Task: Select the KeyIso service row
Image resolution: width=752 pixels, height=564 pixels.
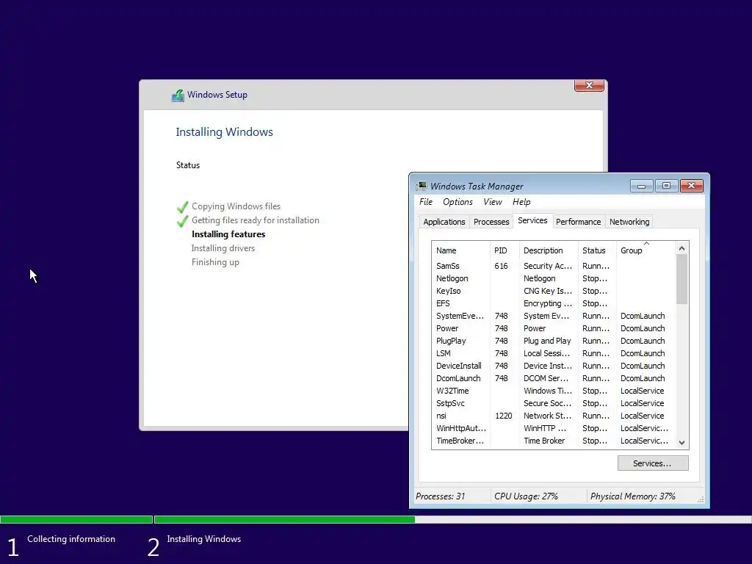Action: pyautogui.click(x=553, y=291)
